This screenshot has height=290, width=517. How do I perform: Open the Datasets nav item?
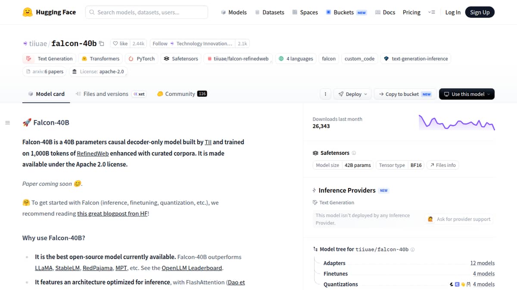pos(269,12)
